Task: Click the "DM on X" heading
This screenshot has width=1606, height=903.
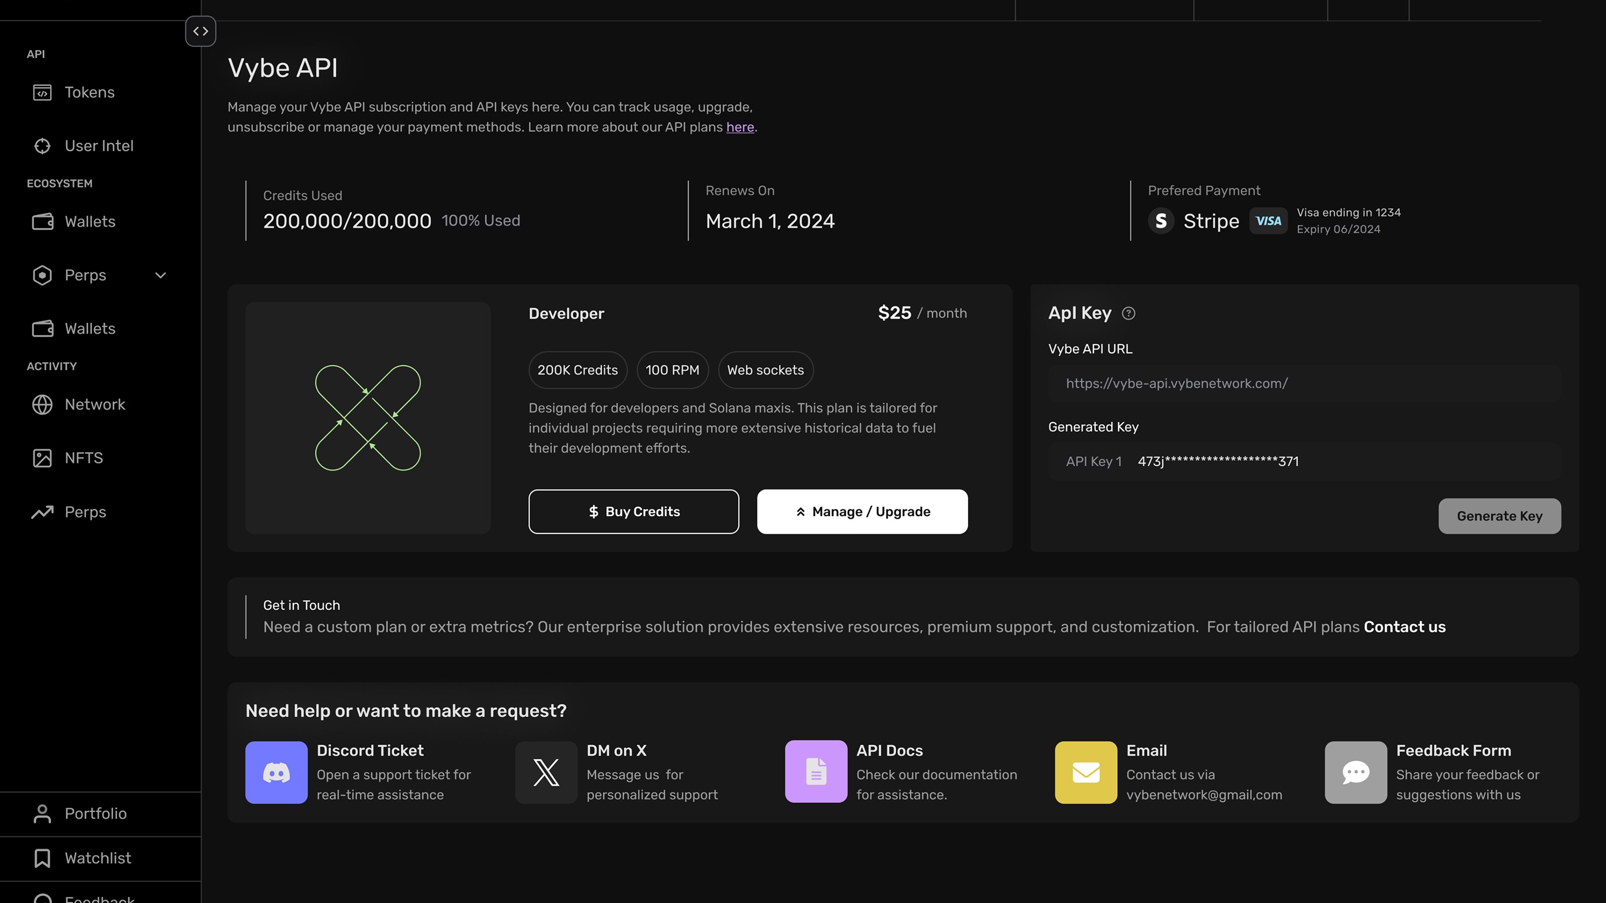Action: tap(617, 751)
